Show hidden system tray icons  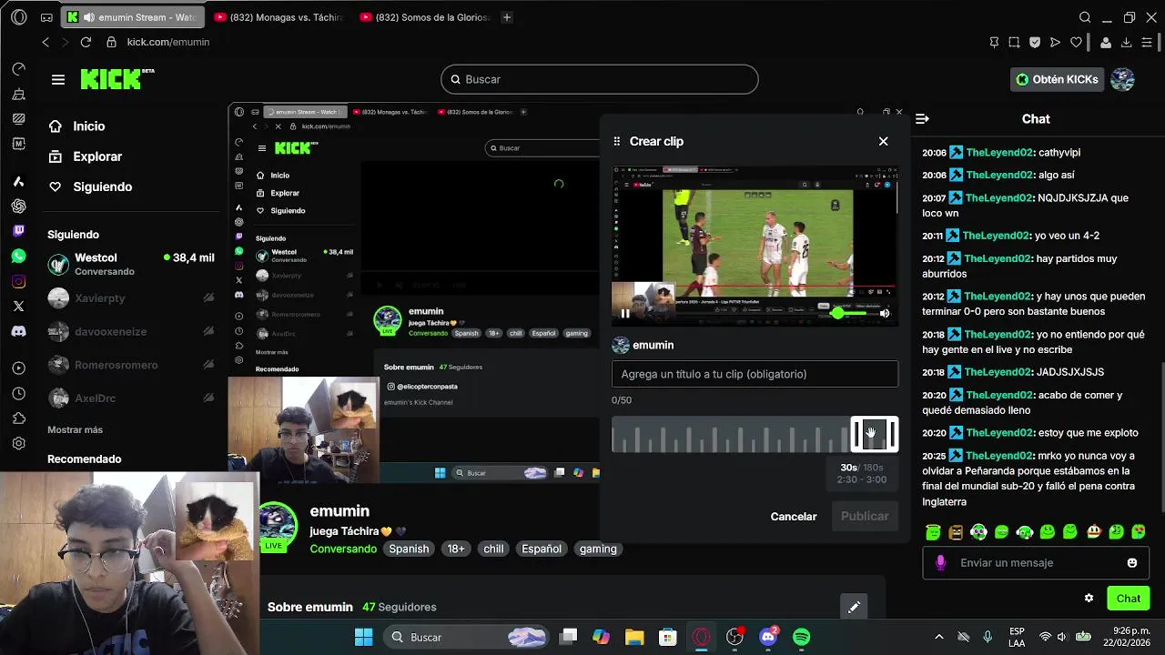click(x=939, y=637)
